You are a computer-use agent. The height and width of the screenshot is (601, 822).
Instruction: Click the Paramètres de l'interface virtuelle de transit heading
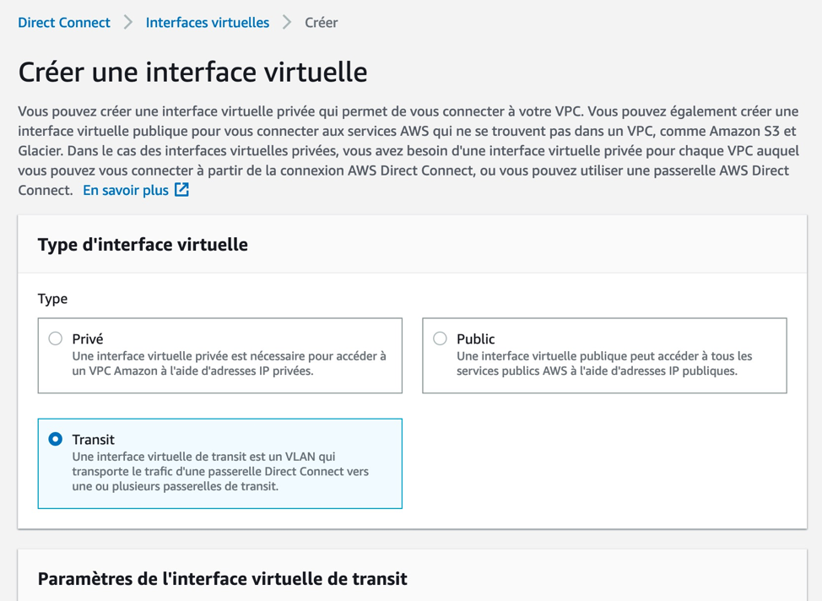coord(222,578)
